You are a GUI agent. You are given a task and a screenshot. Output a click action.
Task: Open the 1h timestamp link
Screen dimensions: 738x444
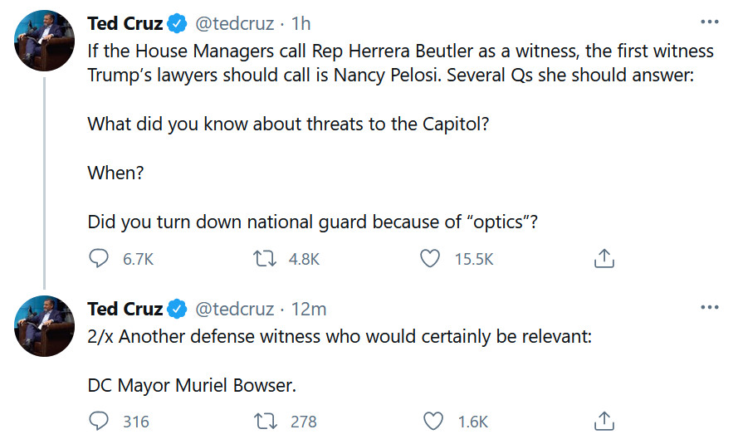pyautogui.click(x=302, y=23)
